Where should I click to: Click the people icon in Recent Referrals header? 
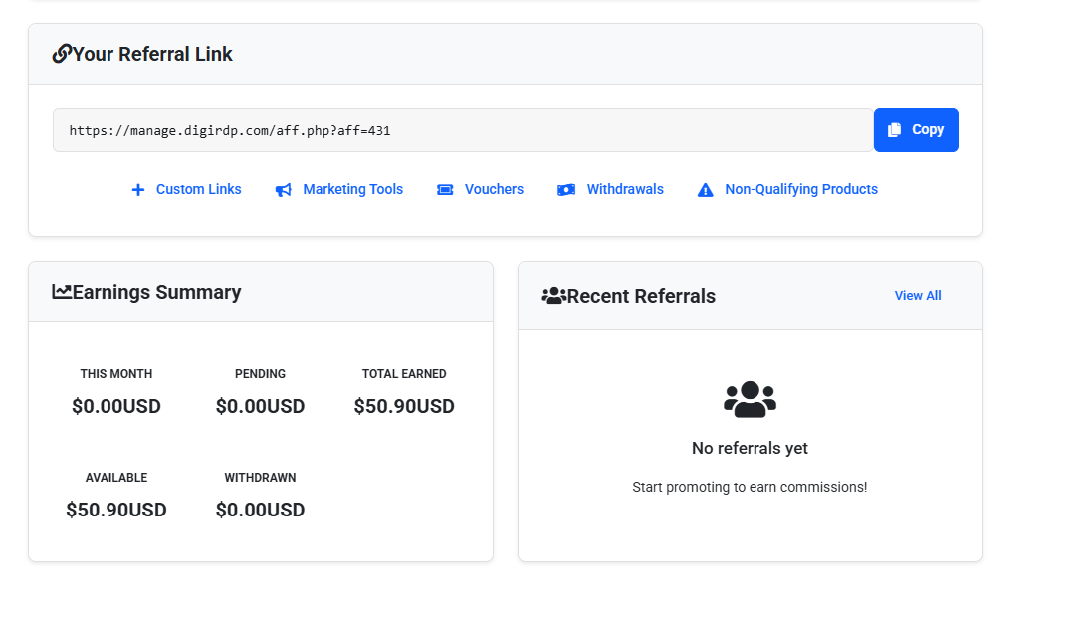(x=553, y=296)
